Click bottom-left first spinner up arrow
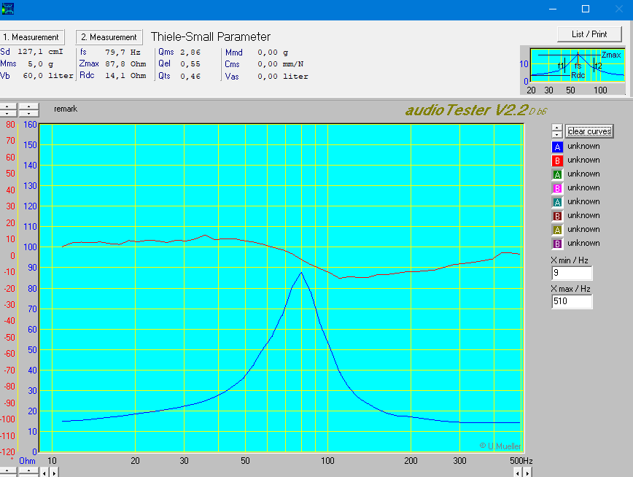 pyautogui.click(x=8, y=471)
